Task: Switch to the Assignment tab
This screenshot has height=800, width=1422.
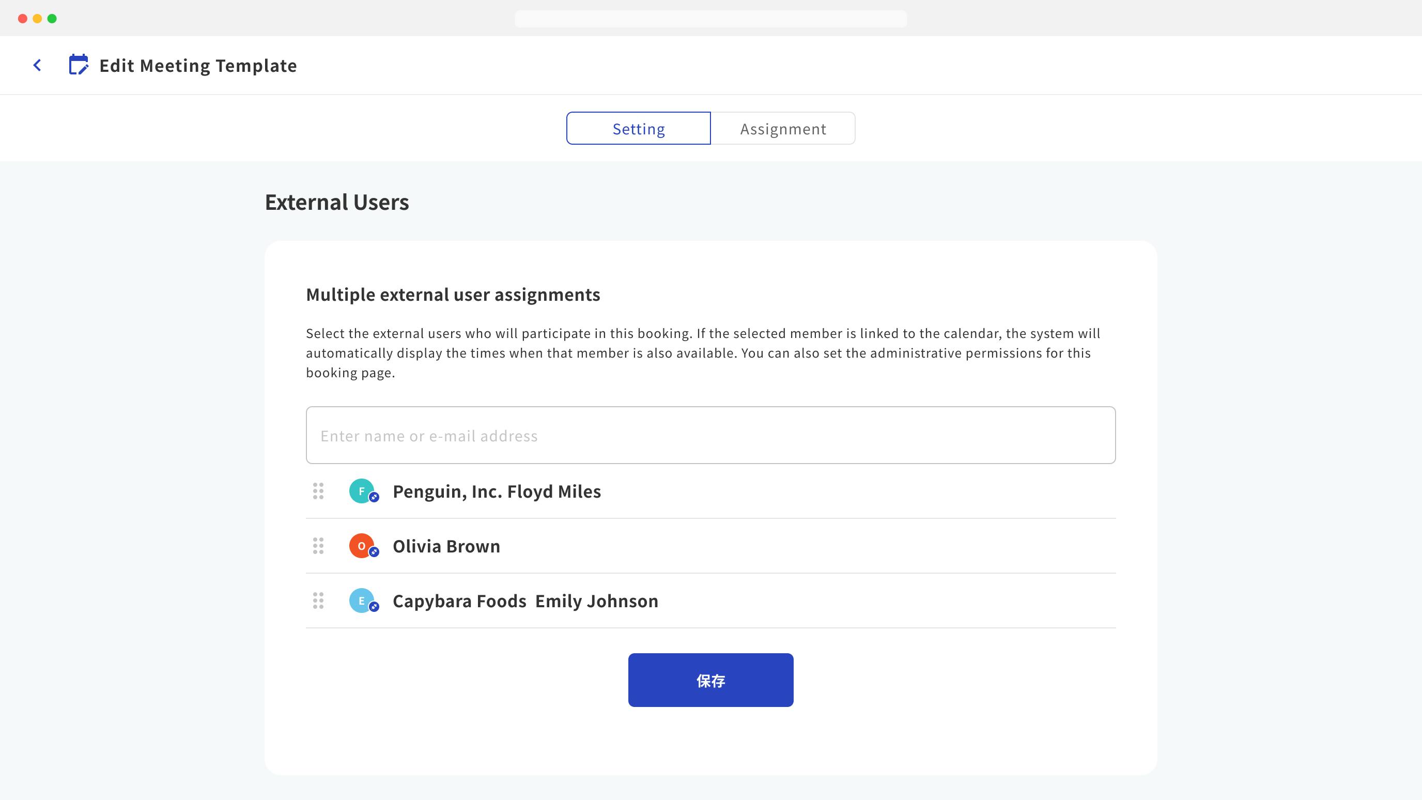Action: (x=783, y=129)
